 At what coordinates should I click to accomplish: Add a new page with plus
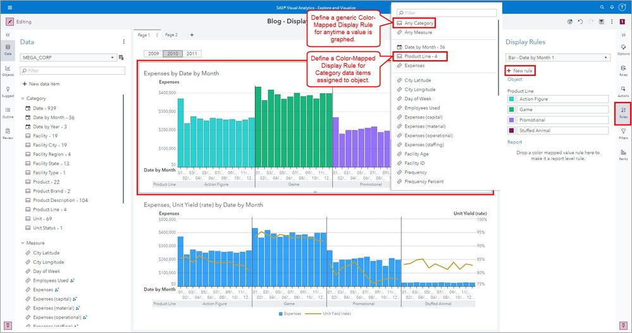pyautogui.click(x=192, y=35)
